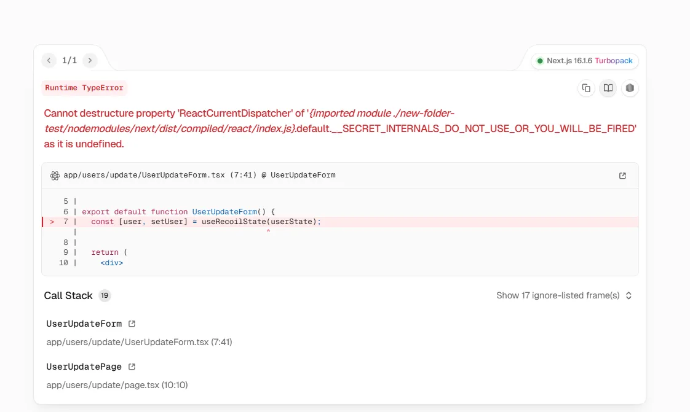Open code frame file in editor

click(x=622, y=176)
